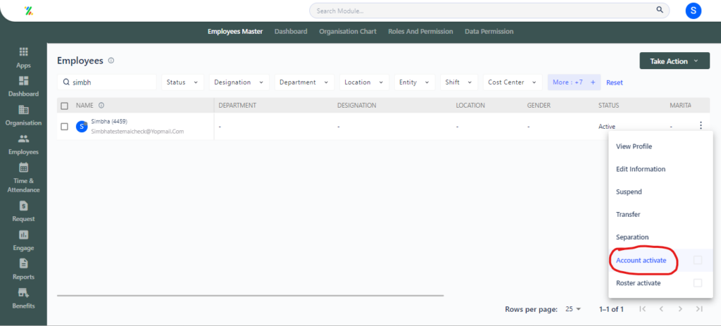Switch to Employees Master tab
Viewport: 721px width, 326px height.
[x=235, y=32]
